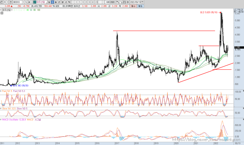Click the top-left chart window menu icon
This screenshot has height=145, width=244.
(2, 2)
